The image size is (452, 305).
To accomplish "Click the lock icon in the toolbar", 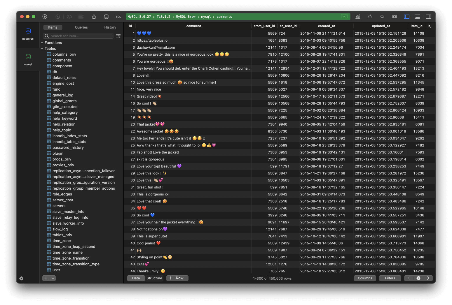I will tap(94, 17).
